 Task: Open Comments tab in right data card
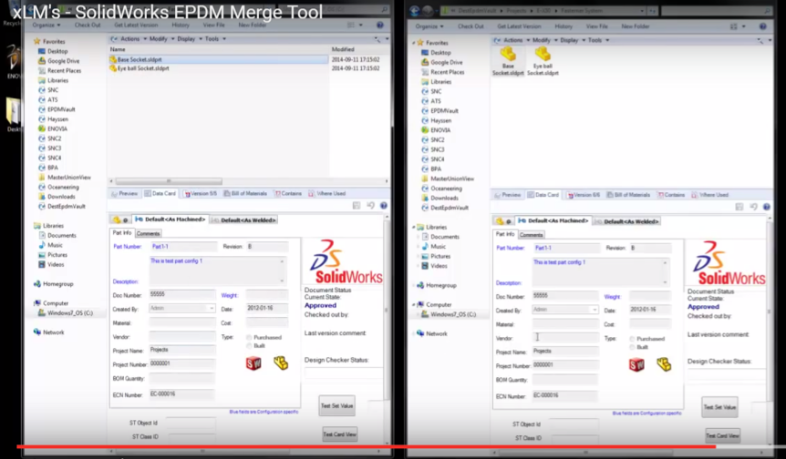pyautogui.click(x=532, y=234)
